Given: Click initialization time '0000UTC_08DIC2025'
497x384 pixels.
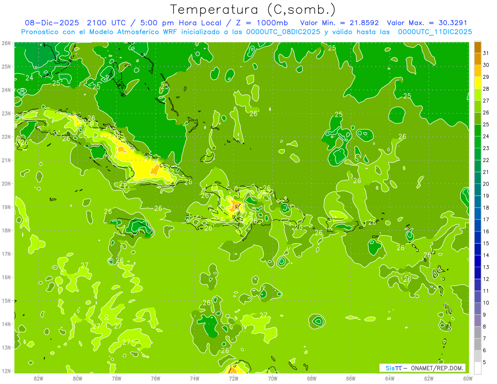Looking at the screenshot, I should click(283, 32).
